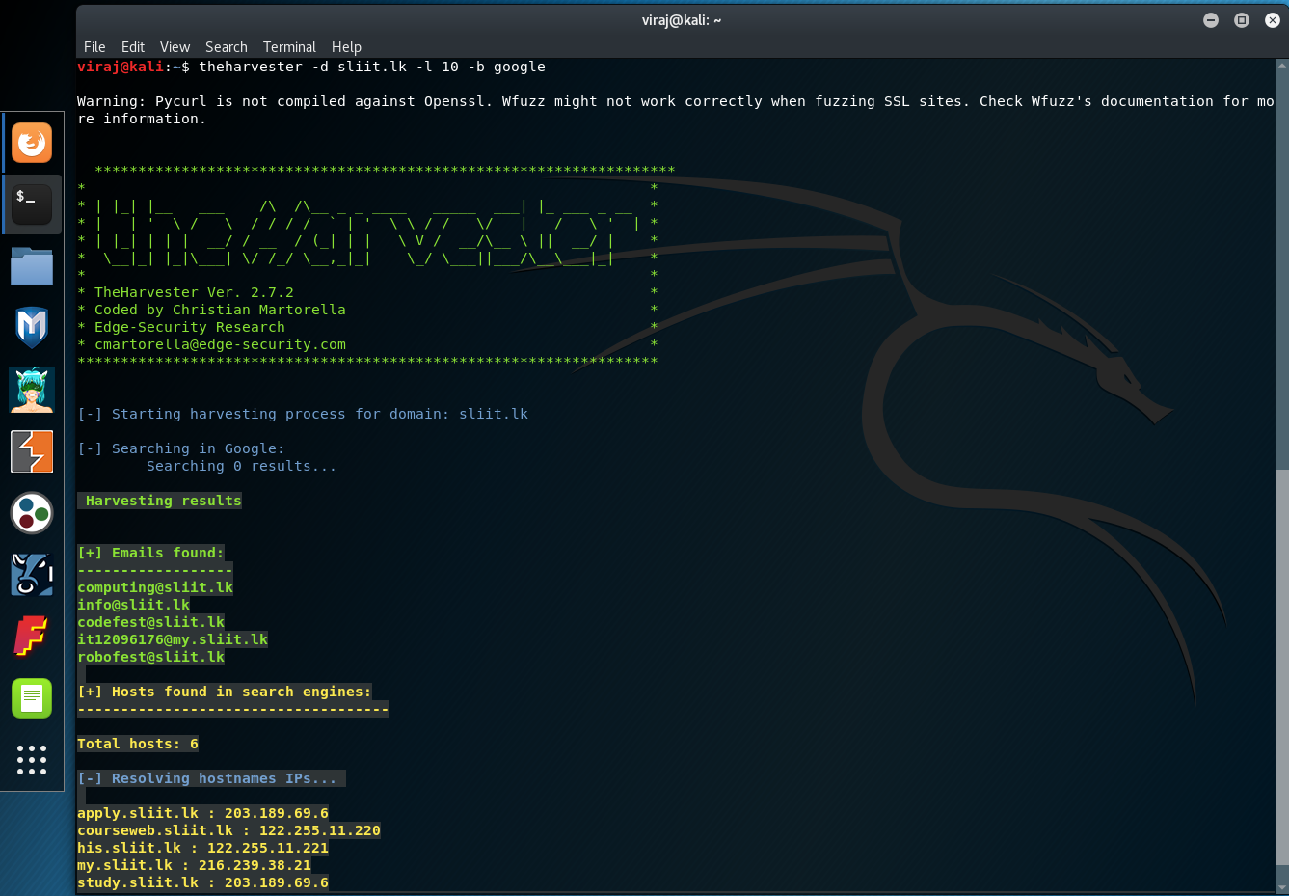Click TheHarvester Ver. 2.7.2 text
Image resolution: width=1289 pixels, height=896 pixels.
[194, 292]
